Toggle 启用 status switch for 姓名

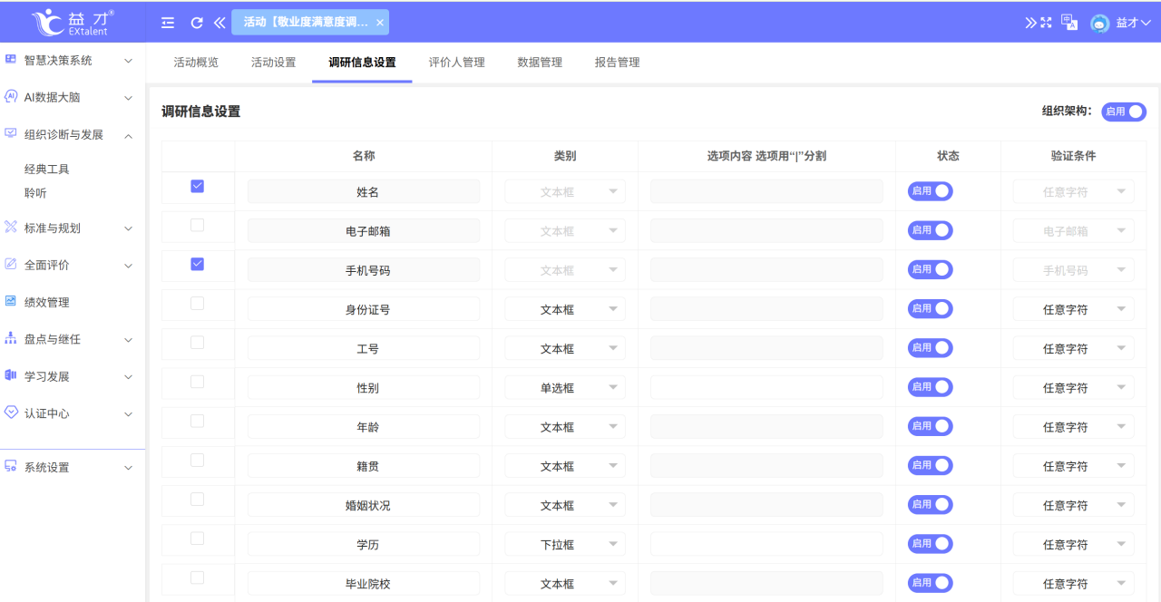click(x=930, y=191)
